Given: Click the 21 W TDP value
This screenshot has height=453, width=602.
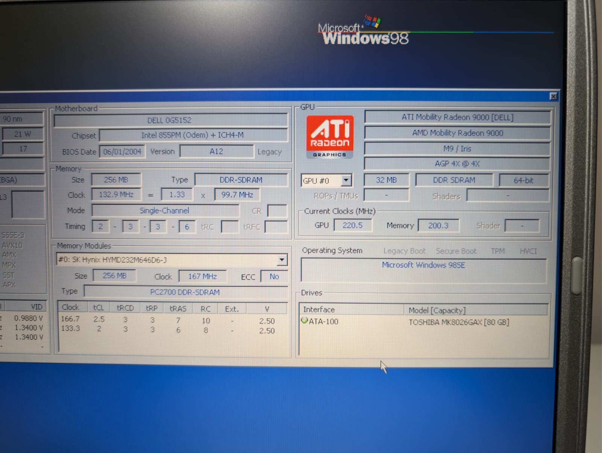Looking at the screenshot, I should [23, 134].
